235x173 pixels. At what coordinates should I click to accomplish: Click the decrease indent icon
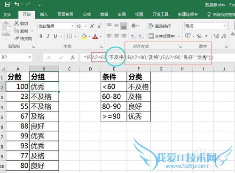point(134,36)
